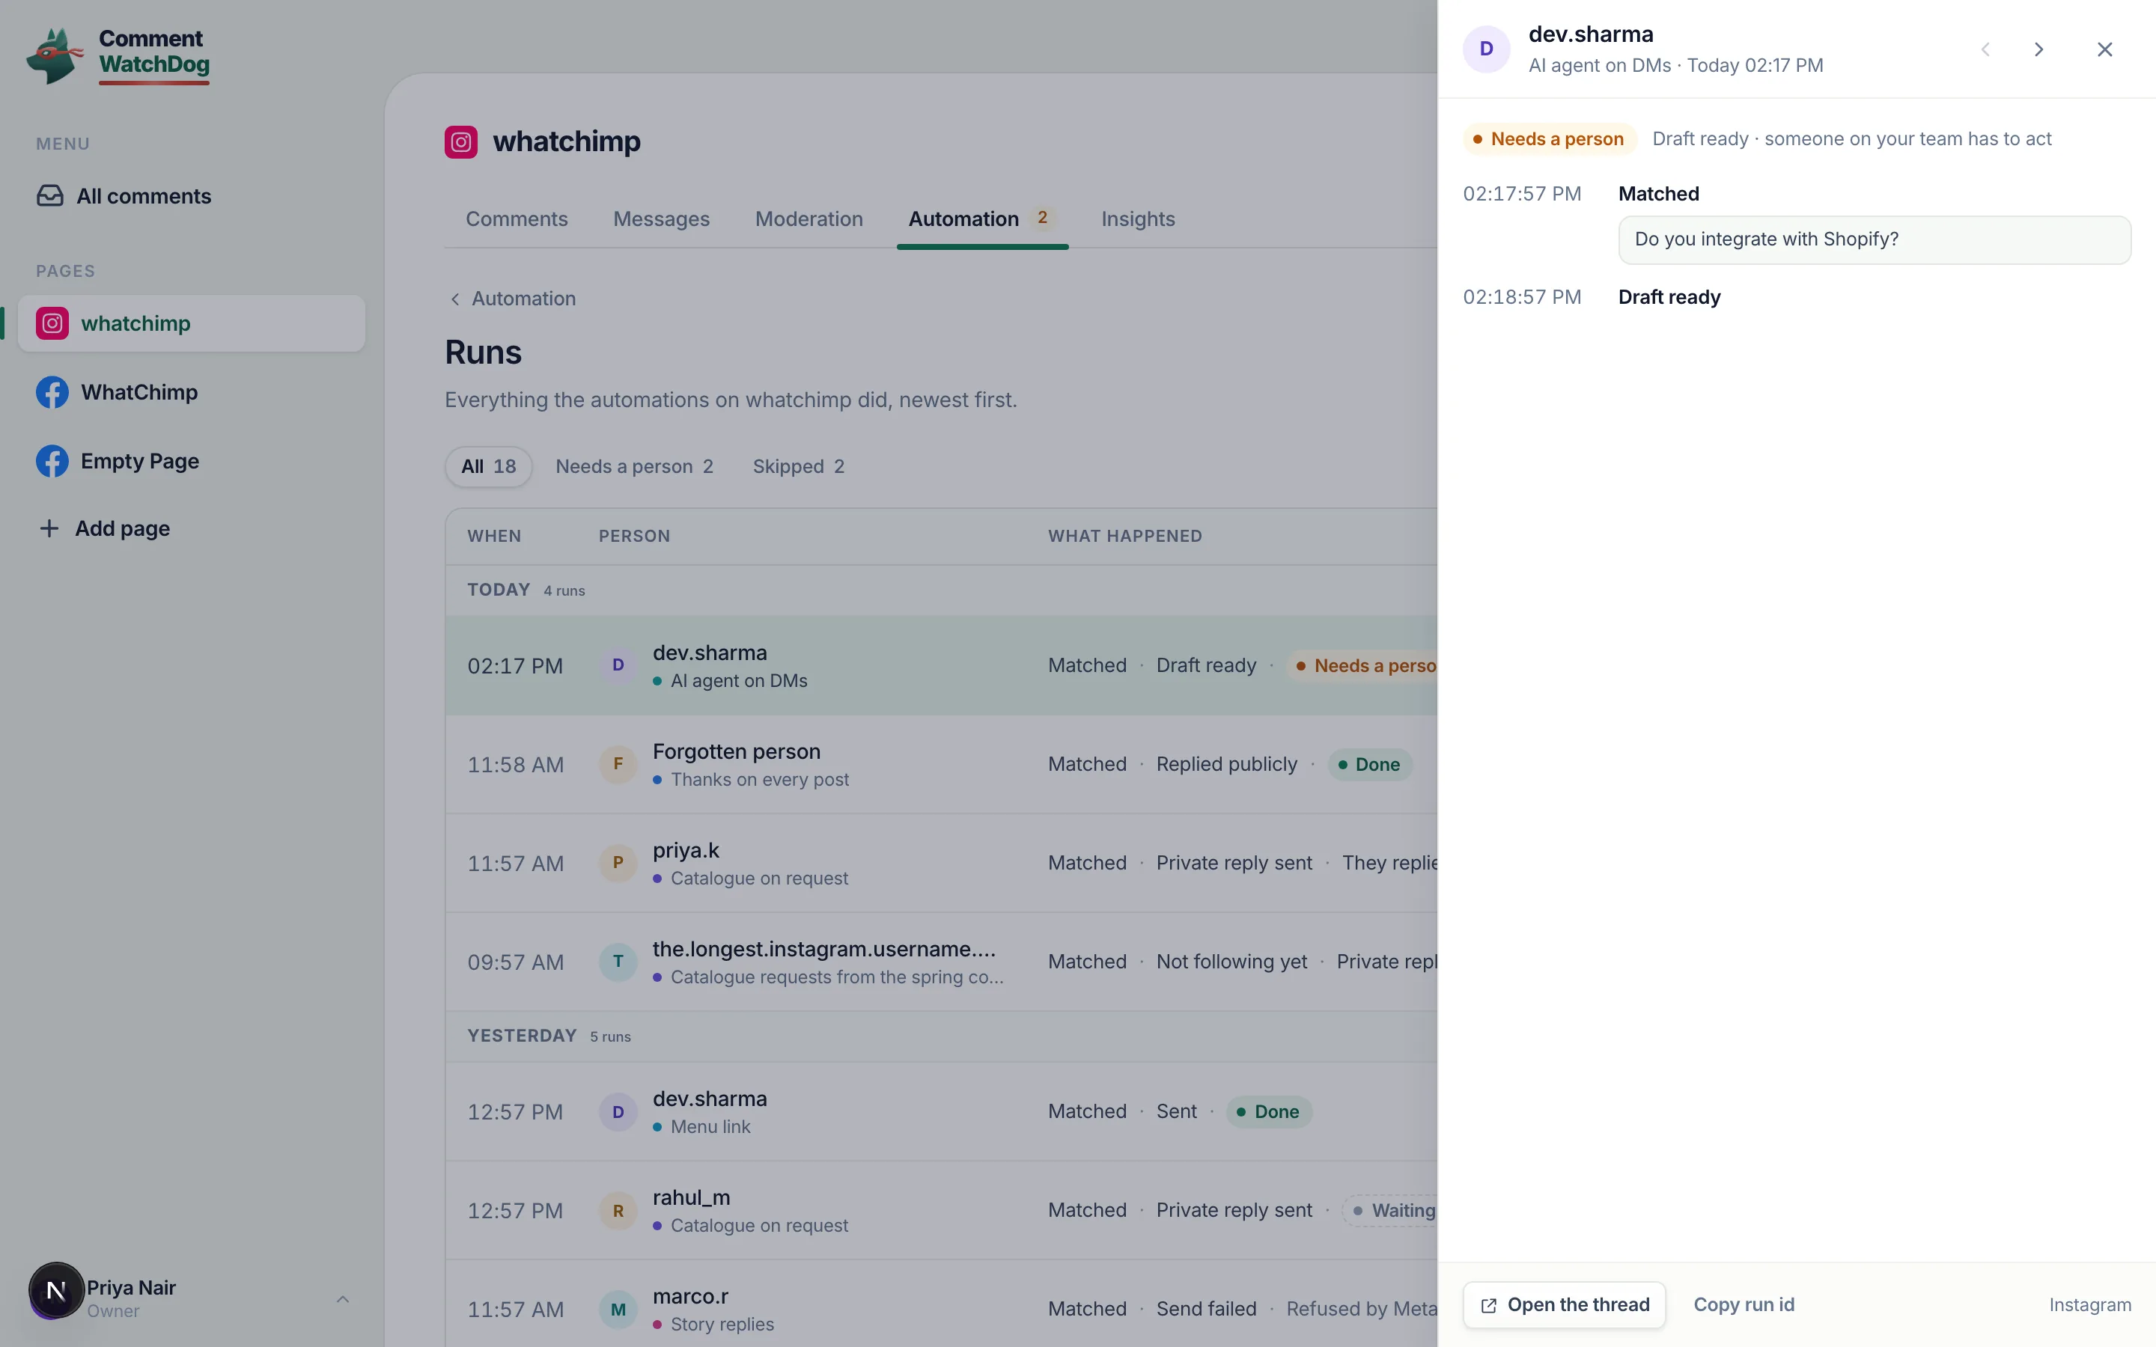Click the Empty Page Facebook icon
The width and height of the screenshot is (2156, 1347).
52,460
